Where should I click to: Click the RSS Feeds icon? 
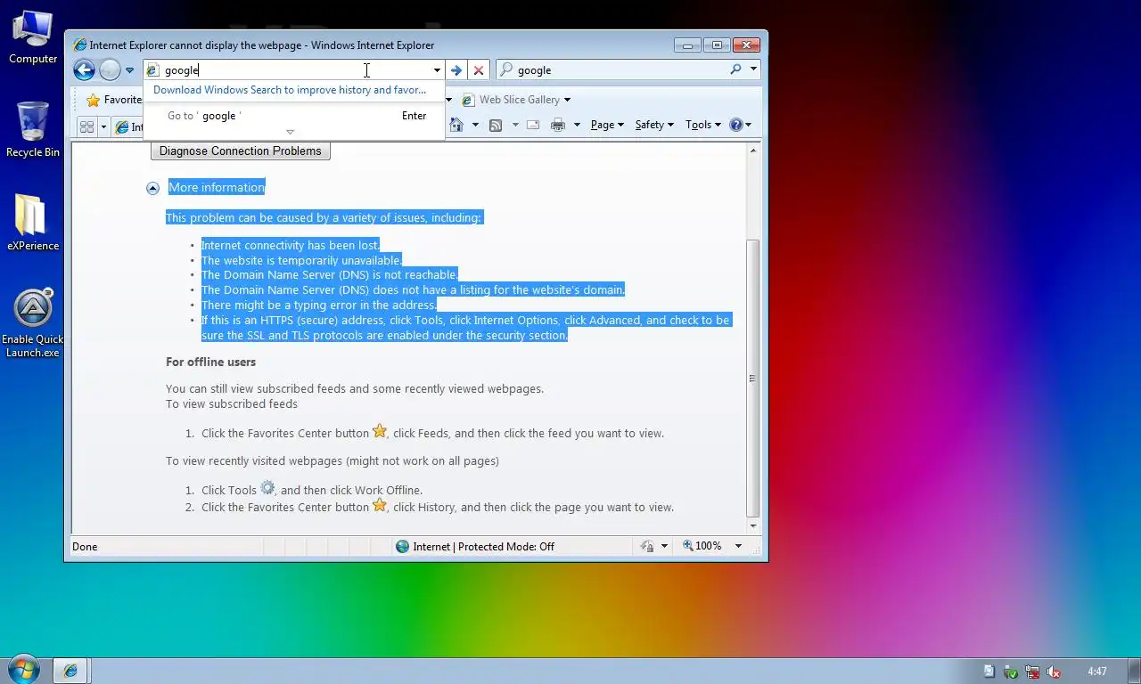[x=496, y=125]
